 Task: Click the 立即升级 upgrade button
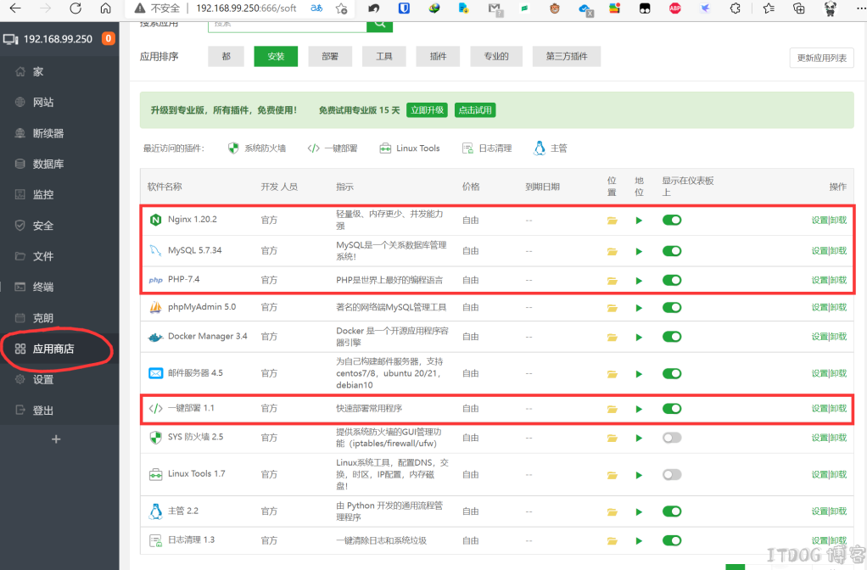[x=427, y=110]
